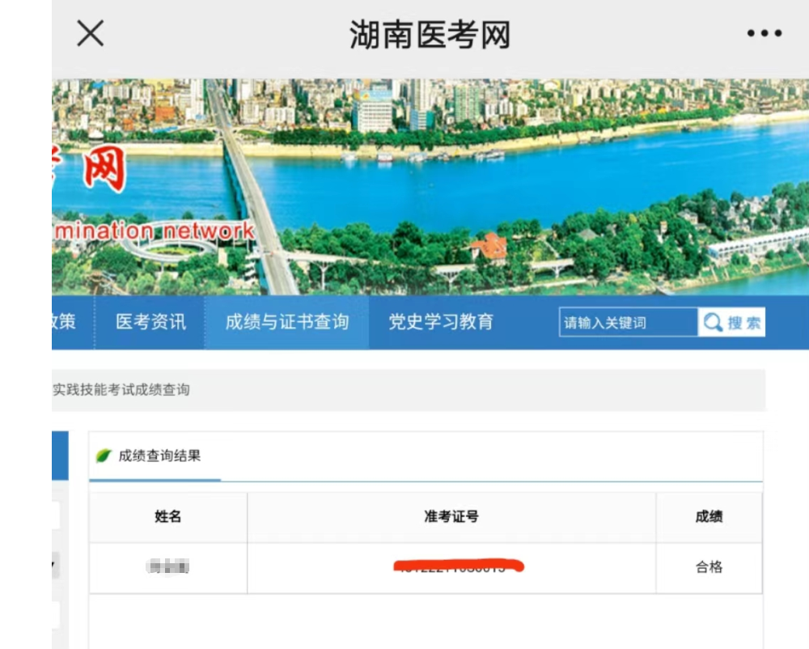Focus the 请输入关键词 search field
Image resolution: width=809 pixels, height=649 pixels.
tap(627, 323)
